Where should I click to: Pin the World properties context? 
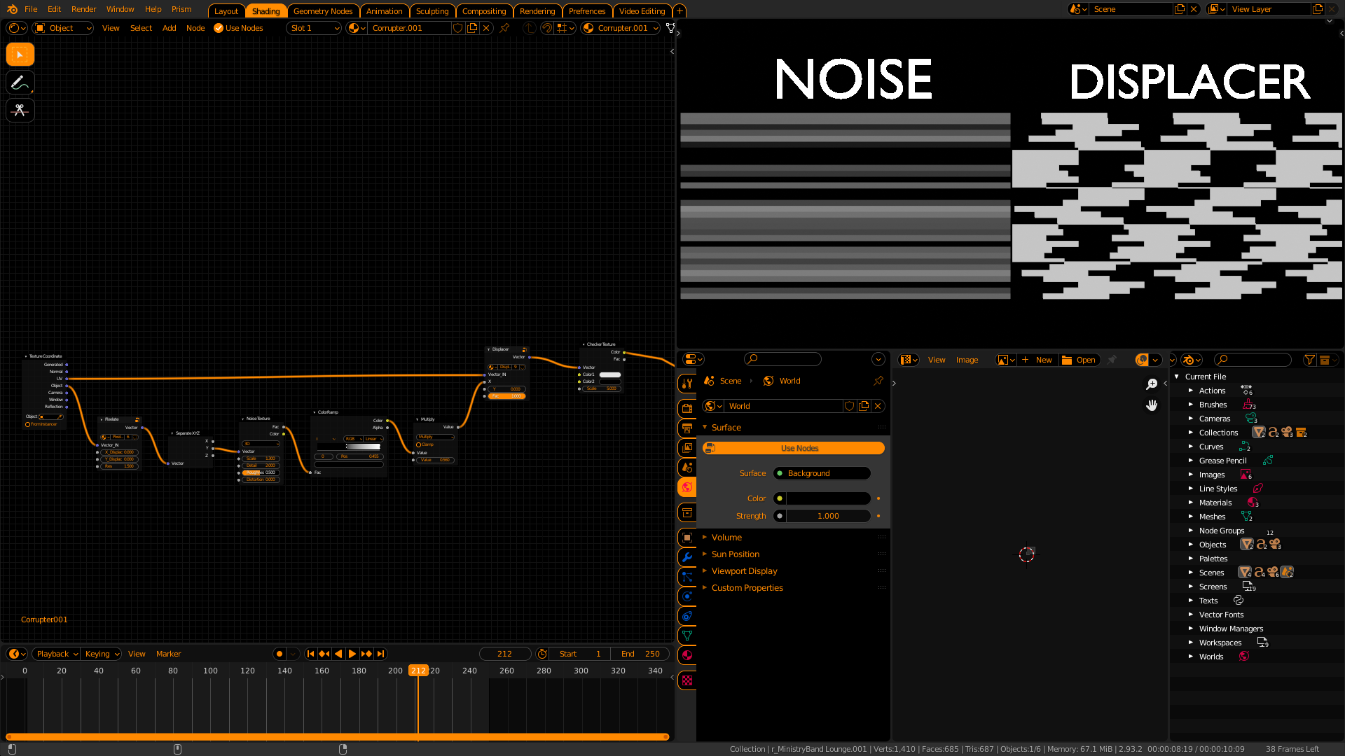point(878,381)
